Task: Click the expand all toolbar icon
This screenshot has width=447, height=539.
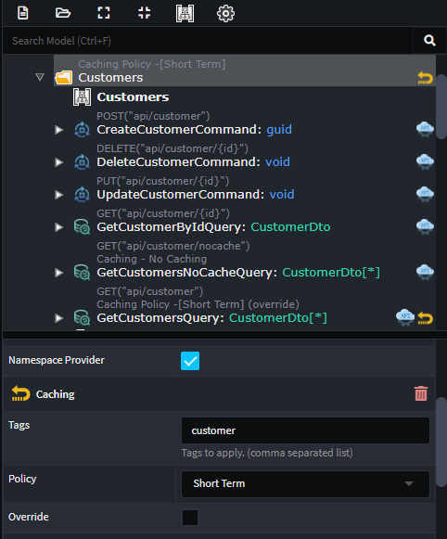Action: pos(104,13)
